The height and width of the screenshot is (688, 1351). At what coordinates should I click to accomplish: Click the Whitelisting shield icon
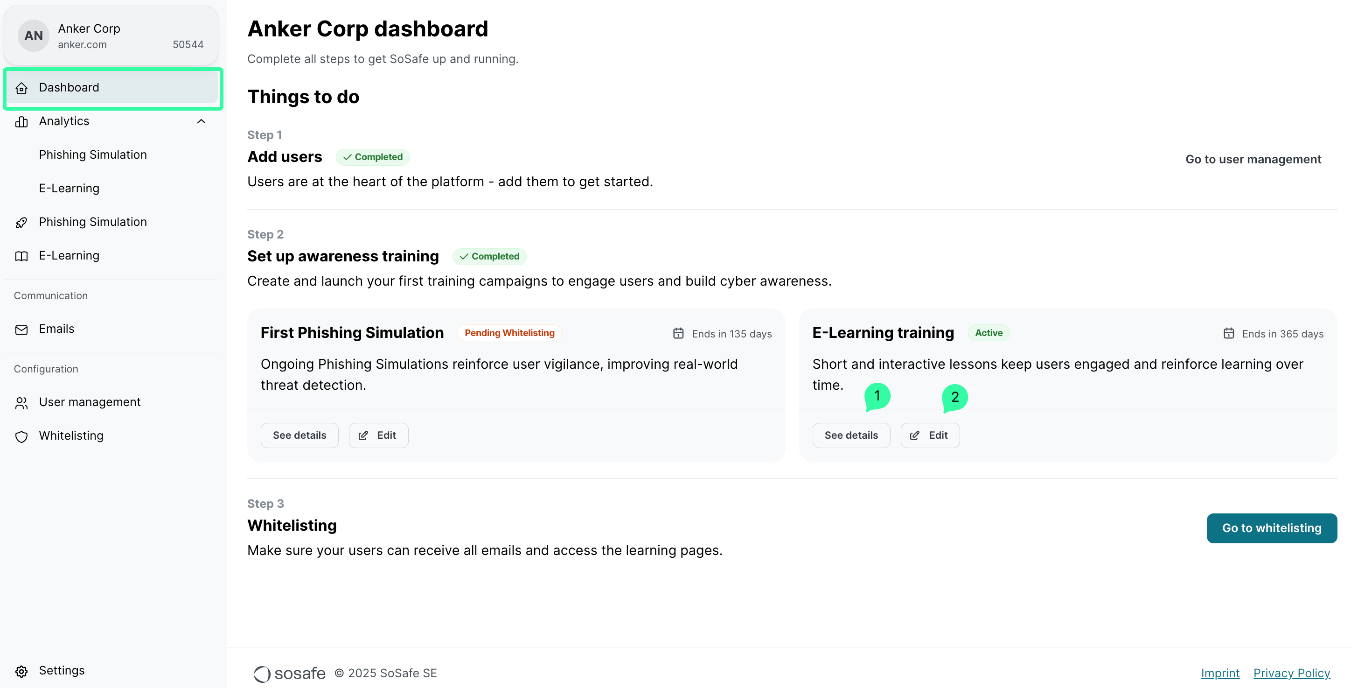(21, 436)
